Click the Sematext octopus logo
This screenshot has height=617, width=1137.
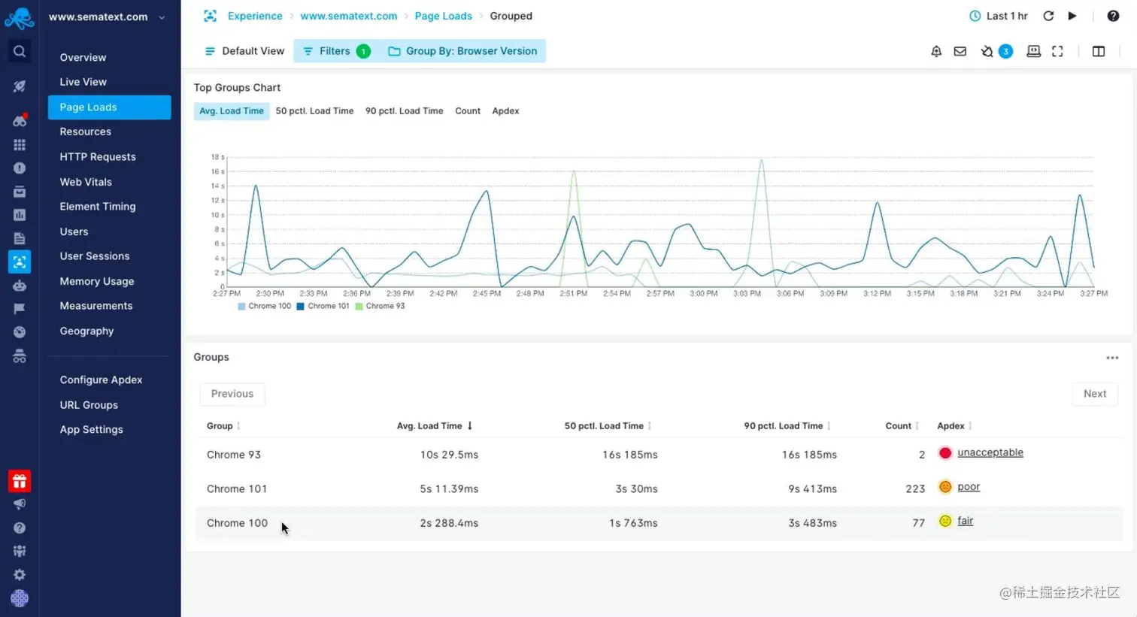pyautogui.click(x=20, y=18)
